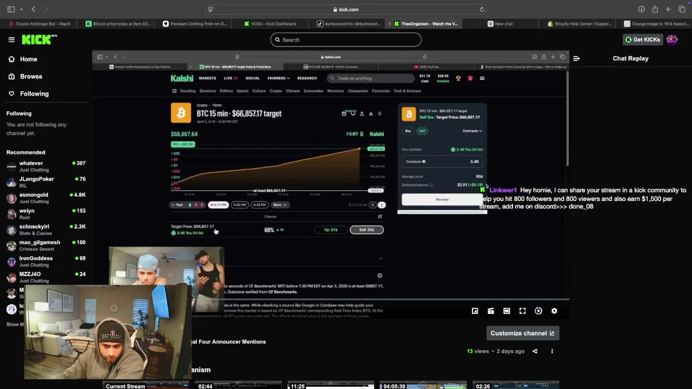The width and height of the screenshot is (692, 389).
Task: Open Safari downloads icon
Action: pos(641,9)
